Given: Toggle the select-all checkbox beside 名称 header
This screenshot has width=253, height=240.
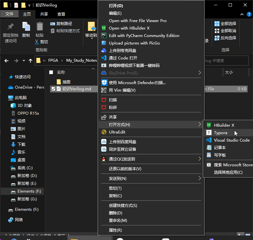Looking at the screenshot, I should 51,72.
